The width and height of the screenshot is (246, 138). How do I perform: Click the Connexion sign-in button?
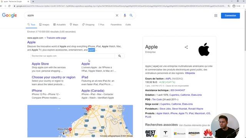pyautogui.click(x=230, y=15)
